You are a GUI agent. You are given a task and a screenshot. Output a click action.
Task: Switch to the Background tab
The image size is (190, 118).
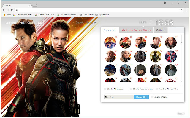pos(110,30)
